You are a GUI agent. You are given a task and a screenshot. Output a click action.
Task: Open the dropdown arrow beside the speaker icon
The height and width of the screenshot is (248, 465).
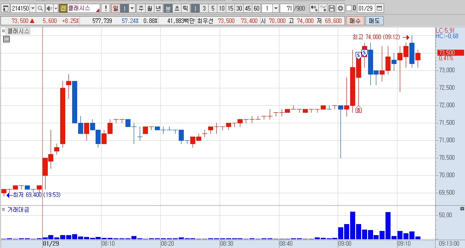click(x=56, y=8)
